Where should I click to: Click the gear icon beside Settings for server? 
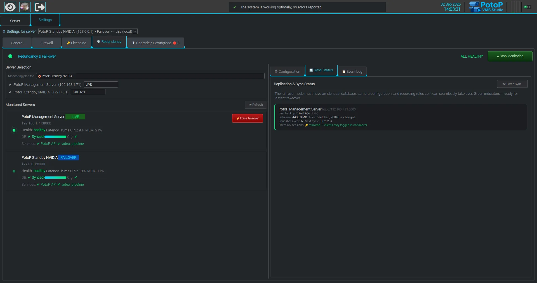[4, 32]
